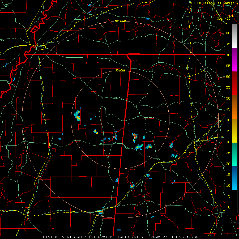Image resolution: width=239 pixels, height=239 pixels.
Task: Click the color scale value 55
Action: pos(228,87)
